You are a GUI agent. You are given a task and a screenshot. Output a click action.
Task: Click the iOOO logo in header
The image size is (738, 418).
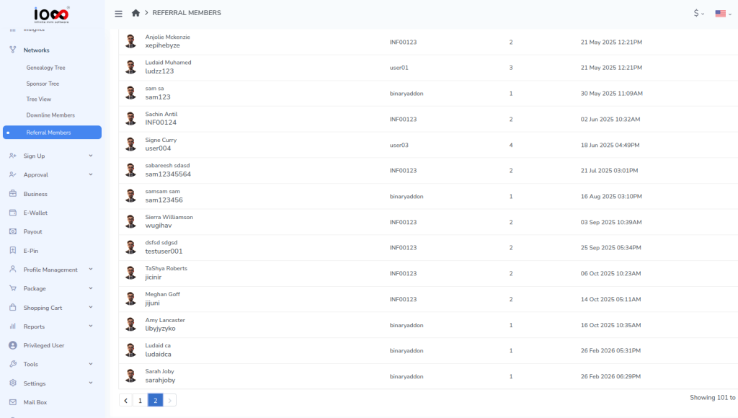coord(52,14)
